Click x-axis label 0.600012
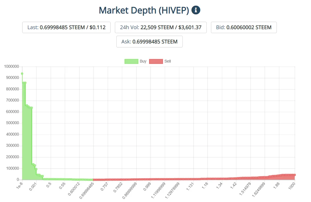 click(74, 189)
